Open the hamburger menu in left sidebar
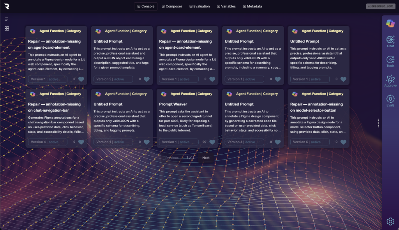399x230 pixels. [x=7, y=19]
